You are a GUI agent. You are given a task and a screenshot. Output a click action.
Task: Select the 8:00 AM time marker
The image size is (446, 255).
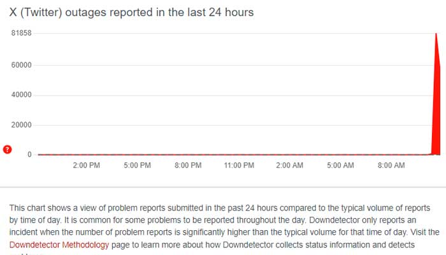[391, 166]
